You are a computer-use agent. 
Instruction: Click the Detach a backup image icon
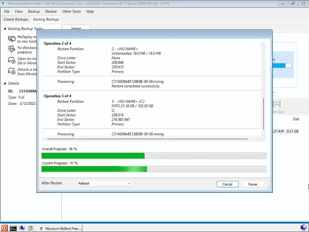[x=12, y=71]
